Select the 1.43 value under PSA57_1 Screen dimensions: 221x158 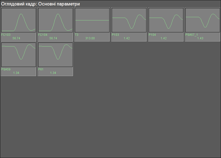(x=200, y=38)
